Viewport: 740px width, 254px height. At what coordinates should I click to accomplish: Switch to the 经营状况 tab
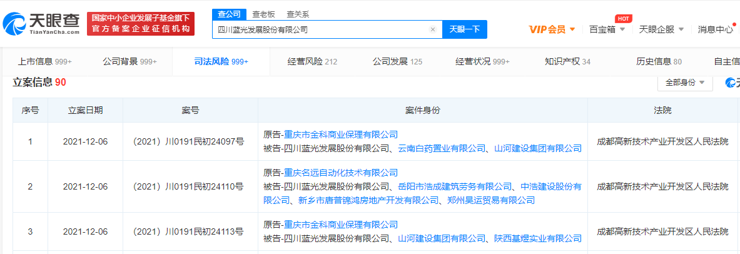[482, 61]
